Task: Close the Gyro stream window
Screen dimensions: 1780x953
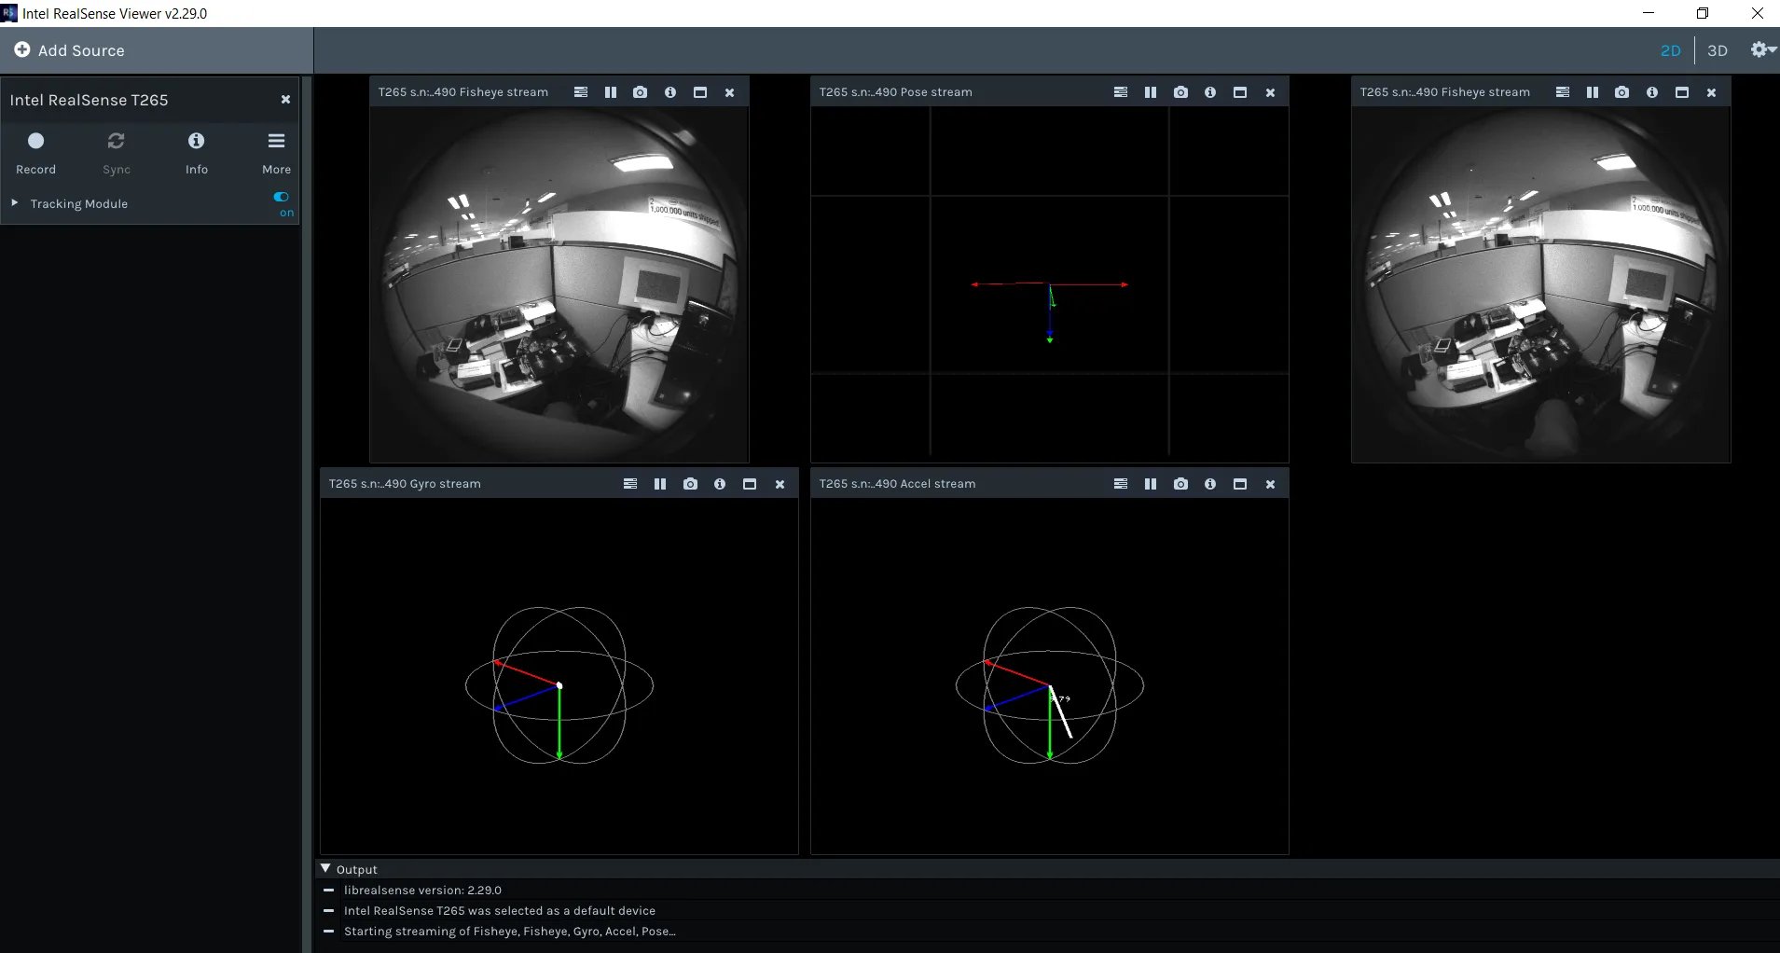Action: 780,484
